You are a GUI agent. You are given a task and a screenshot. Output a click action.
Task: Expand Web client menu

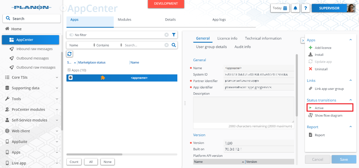(x=32, y=131)
